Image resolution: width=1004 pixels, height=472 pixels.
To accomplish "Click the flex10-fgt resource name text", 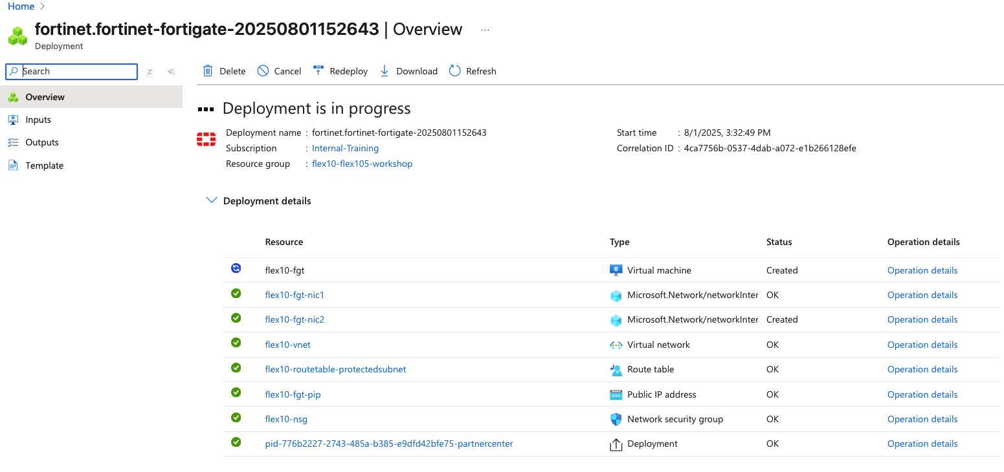I will (285, 270).
